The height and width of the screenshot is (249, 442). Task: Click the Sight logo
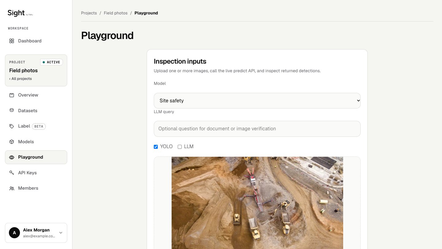20,13
